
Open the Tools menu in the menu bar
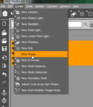tap(29, 6)
